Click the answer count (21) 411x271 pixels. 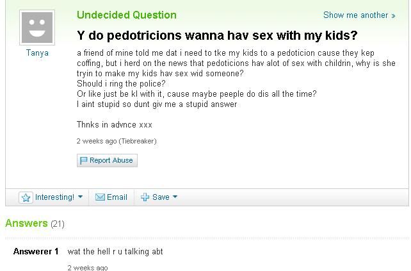pyautogui.click(x=58, y=224)
